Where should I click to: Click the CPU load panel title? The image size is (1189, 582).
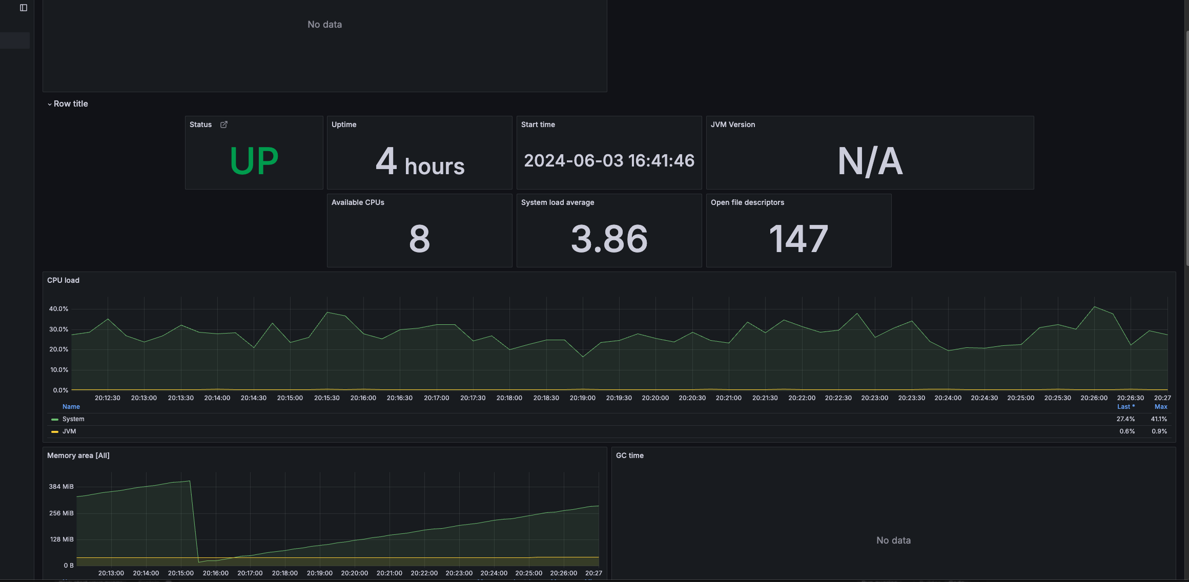pos(63,280)
